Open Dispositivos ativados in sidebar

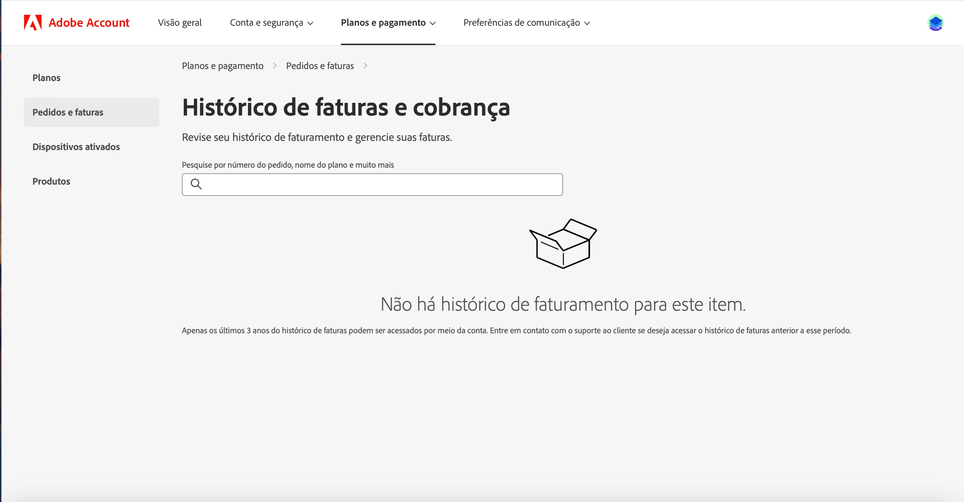coord(76,147)
